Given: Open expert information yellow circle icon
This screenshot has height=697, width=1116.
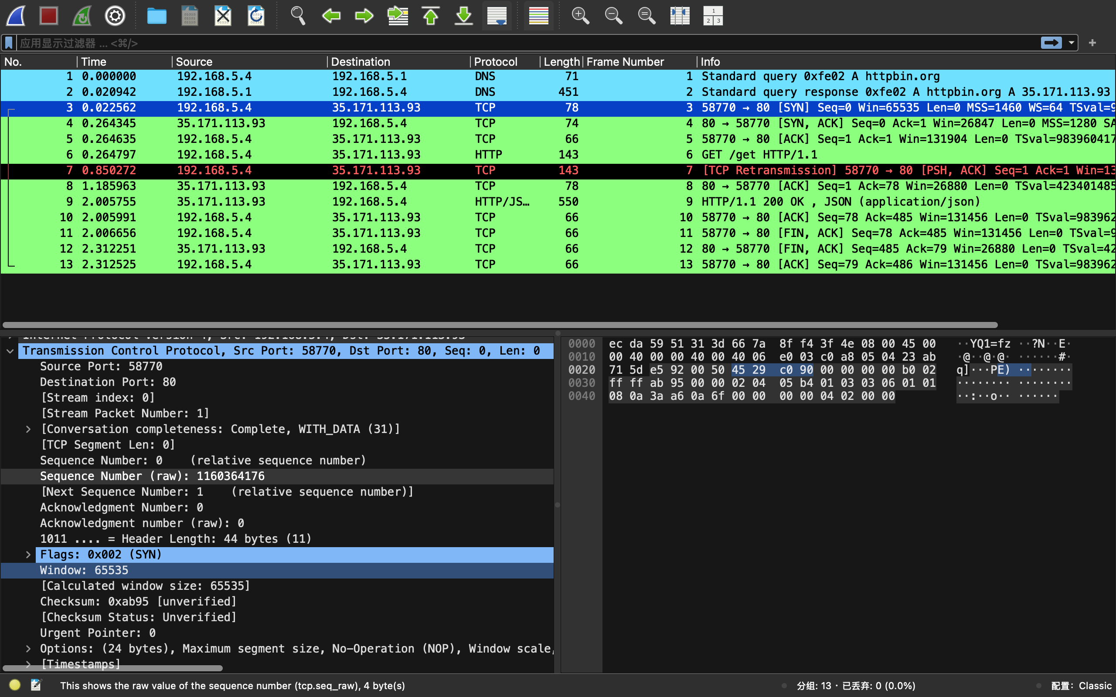Looking at the screenshot, I should coord(15,685).
